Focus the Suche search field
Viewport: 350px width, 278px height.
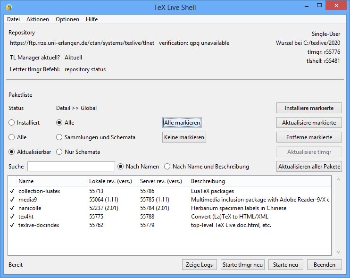pyautogui.click(x=71, y=166)
